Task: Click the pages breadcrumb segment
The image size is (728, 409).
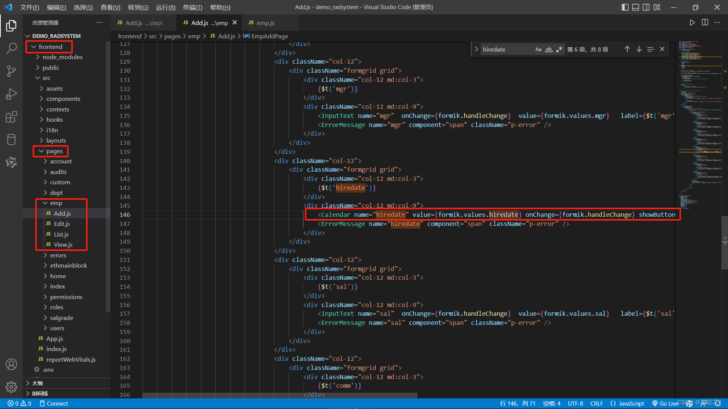Action: [x=172, y=36]
